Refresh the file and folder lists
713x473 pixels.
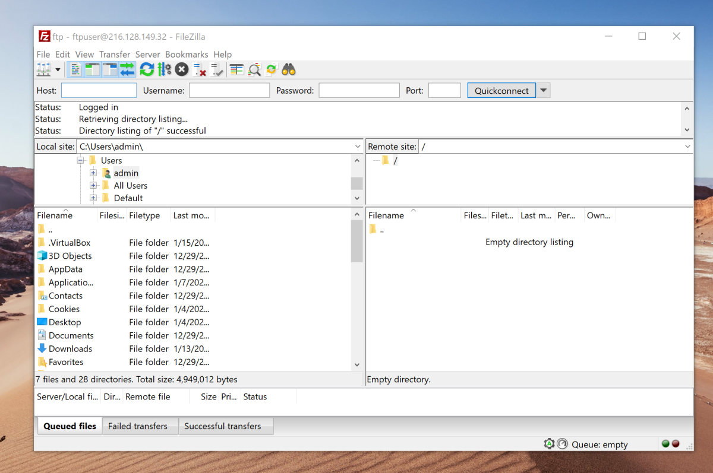[147, 70]
